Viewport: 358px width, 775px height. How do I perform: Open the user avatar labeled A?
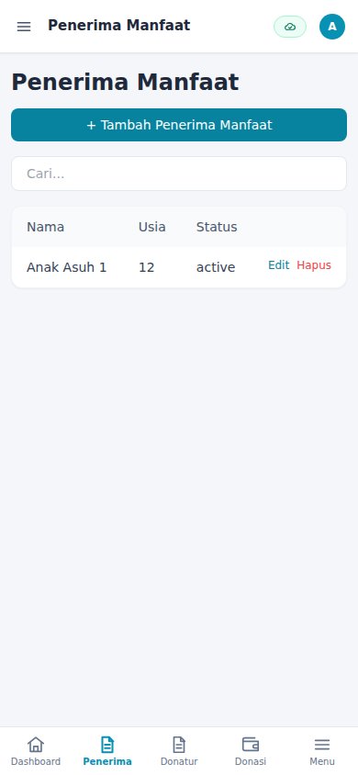[332, 27]
